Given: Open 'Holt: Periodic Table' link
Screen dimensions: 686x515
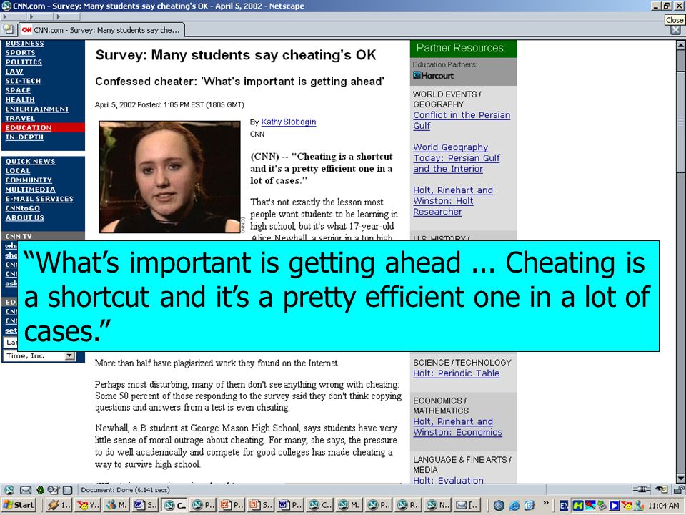Looking at the screenshot, I should point(457,373).
